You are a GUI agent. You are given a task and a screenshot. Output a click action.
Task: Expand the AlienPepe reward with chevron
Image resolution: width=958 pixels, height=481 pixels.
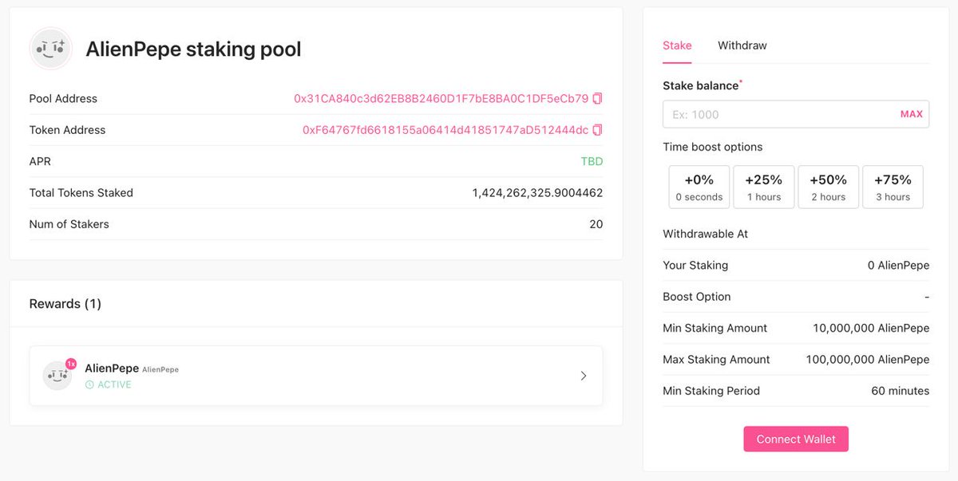584,376
